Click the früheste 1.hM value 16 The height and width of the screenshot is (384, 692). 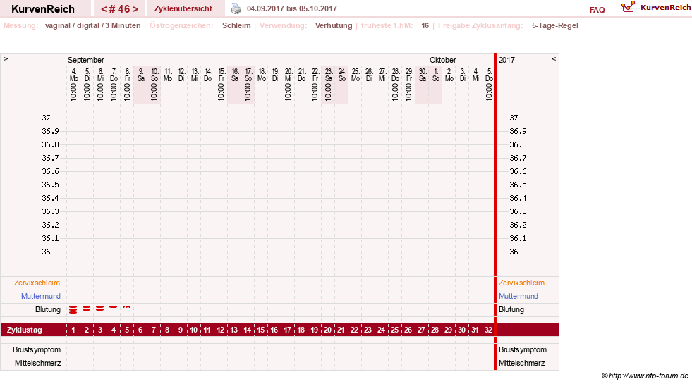click(x=425, y=25)
